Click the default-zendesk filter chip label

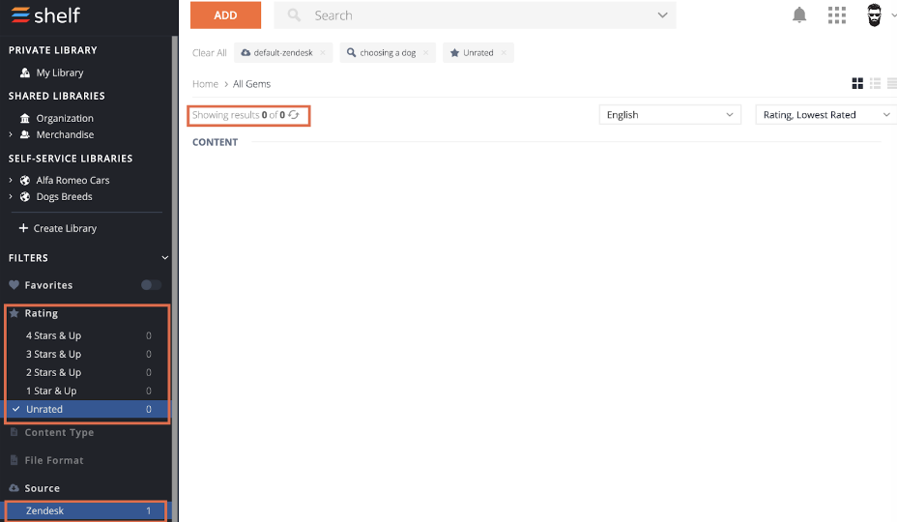(x=283, y=52)
